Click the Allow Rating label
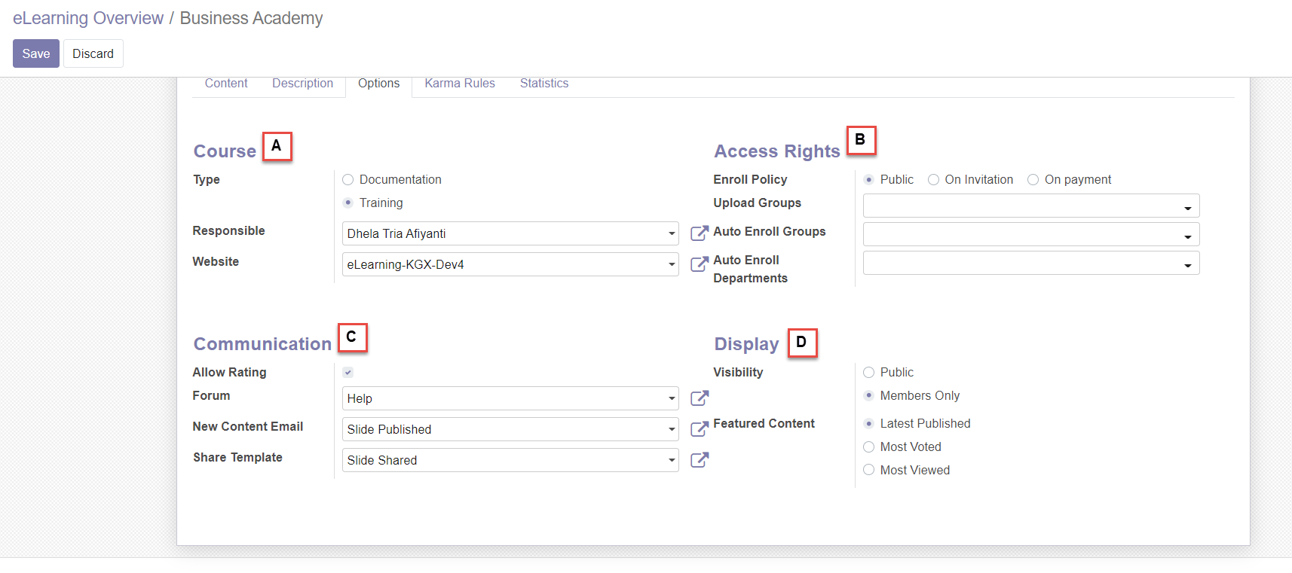 (x=229, y=372)
